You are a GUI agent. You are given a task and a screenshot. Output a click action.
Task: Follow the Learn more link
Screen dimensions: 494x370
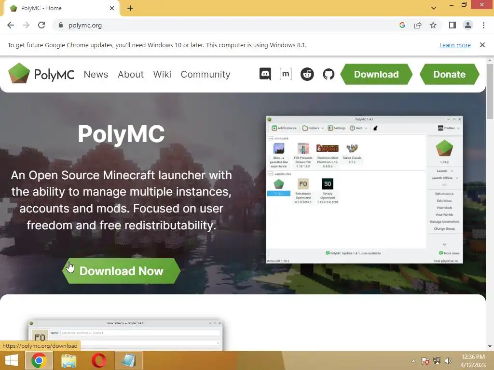(x=455, y=45)
